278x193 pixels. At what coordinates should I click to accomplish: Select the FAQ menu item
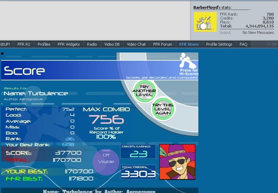(x=243, y=44)
